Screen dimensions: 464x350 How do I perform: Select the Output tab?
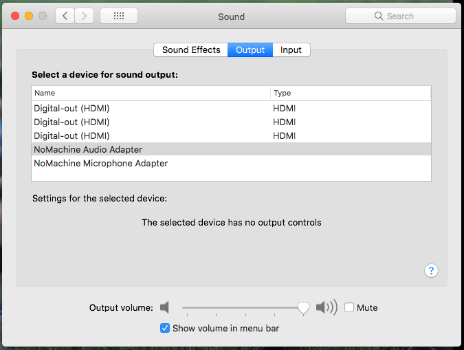click(x=250, y=50)
